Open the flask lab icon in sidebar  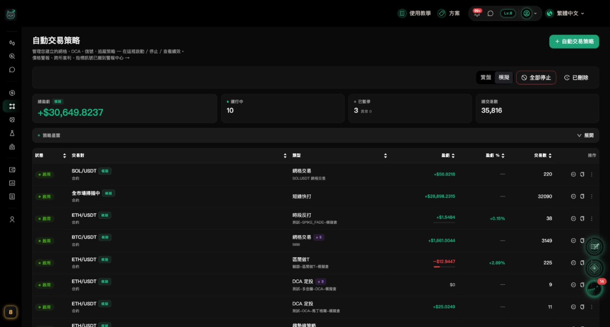[12, 133]
